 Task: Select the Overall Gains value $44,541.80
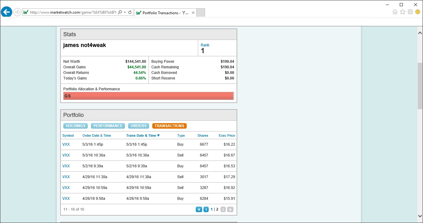[137, 67]
